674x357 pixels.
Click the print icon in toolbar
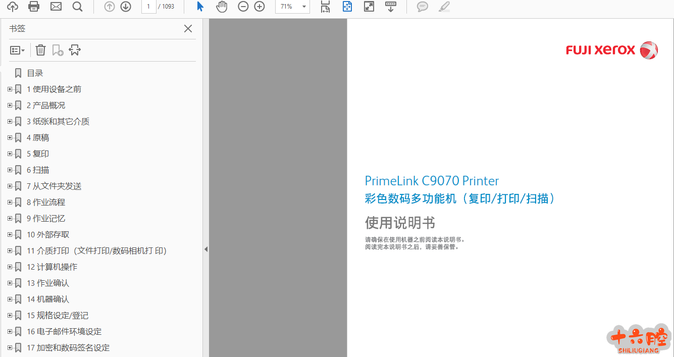click(34, 7)
